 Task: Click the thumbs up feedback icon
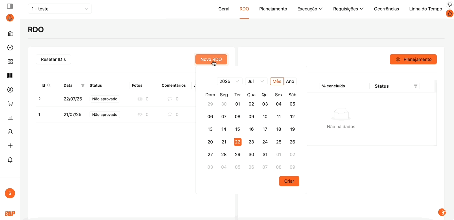pos(450,13)
